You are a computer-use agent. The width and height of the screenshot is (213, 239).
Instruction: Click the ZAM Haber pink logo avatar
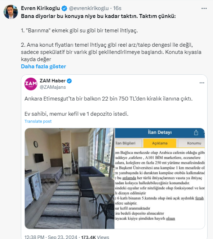(x=31, y=84)
